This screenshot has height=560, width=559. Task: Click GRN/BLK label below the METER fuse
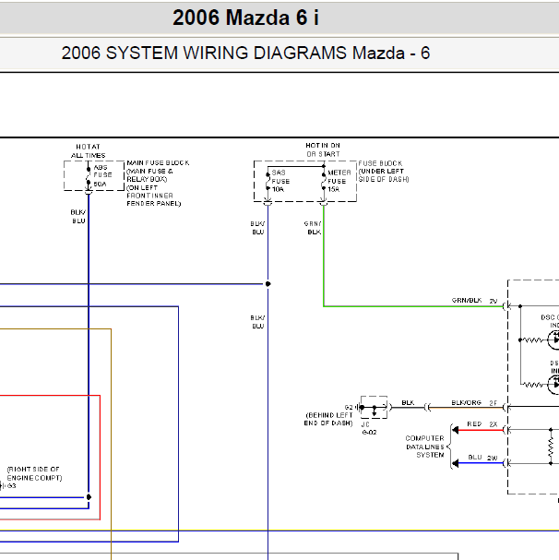click(x=313, y=228)
